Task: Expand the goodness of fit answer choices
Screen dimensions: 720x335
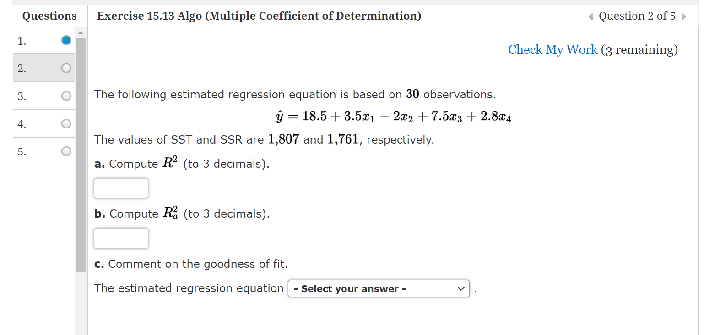Action: [379, 288]
